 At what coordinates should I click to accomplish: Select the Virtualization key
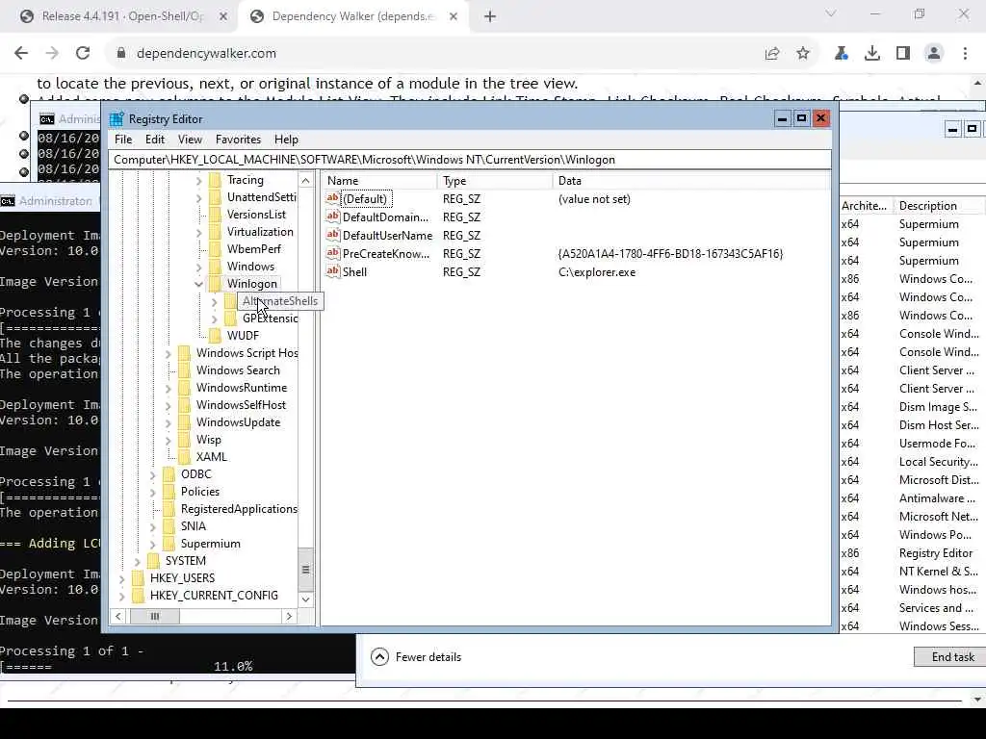260,232
